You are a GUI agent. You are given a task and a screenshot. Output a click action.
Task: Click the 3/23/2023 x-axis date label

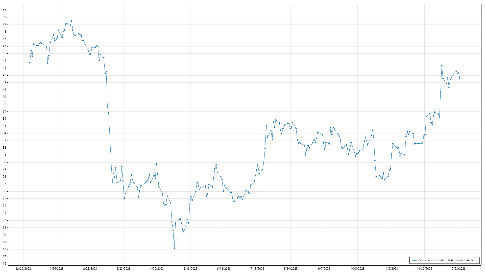[124, 269]
